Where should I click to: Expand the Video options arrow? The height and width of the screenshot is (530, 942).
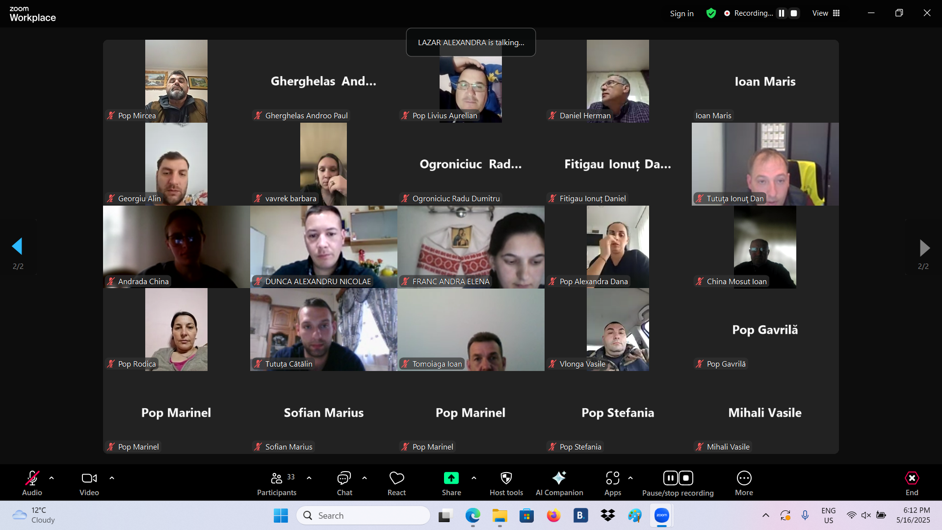[x=112, y=477]
